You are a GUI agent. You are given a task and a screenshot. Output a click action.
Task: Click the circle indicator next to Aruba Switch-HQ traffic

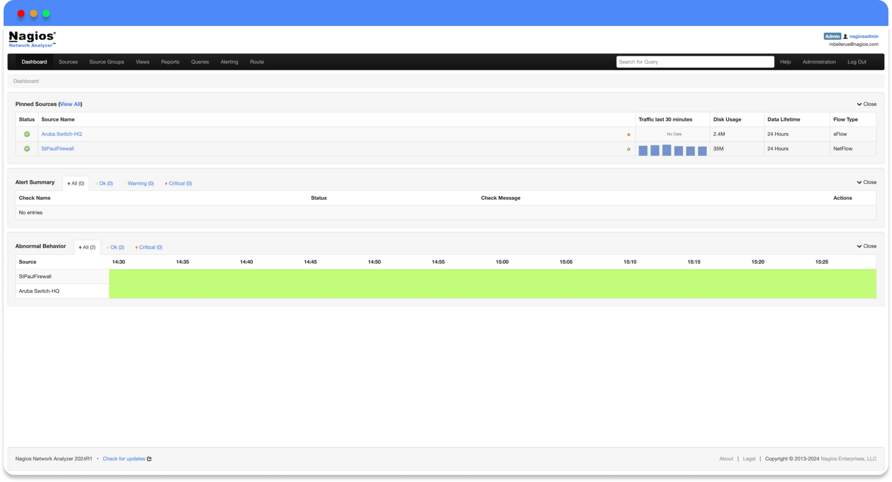628,134
